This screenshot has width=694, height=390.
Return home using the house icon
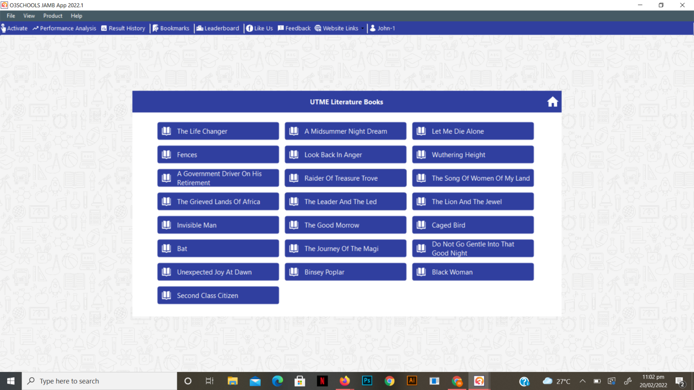coord(553,102)
